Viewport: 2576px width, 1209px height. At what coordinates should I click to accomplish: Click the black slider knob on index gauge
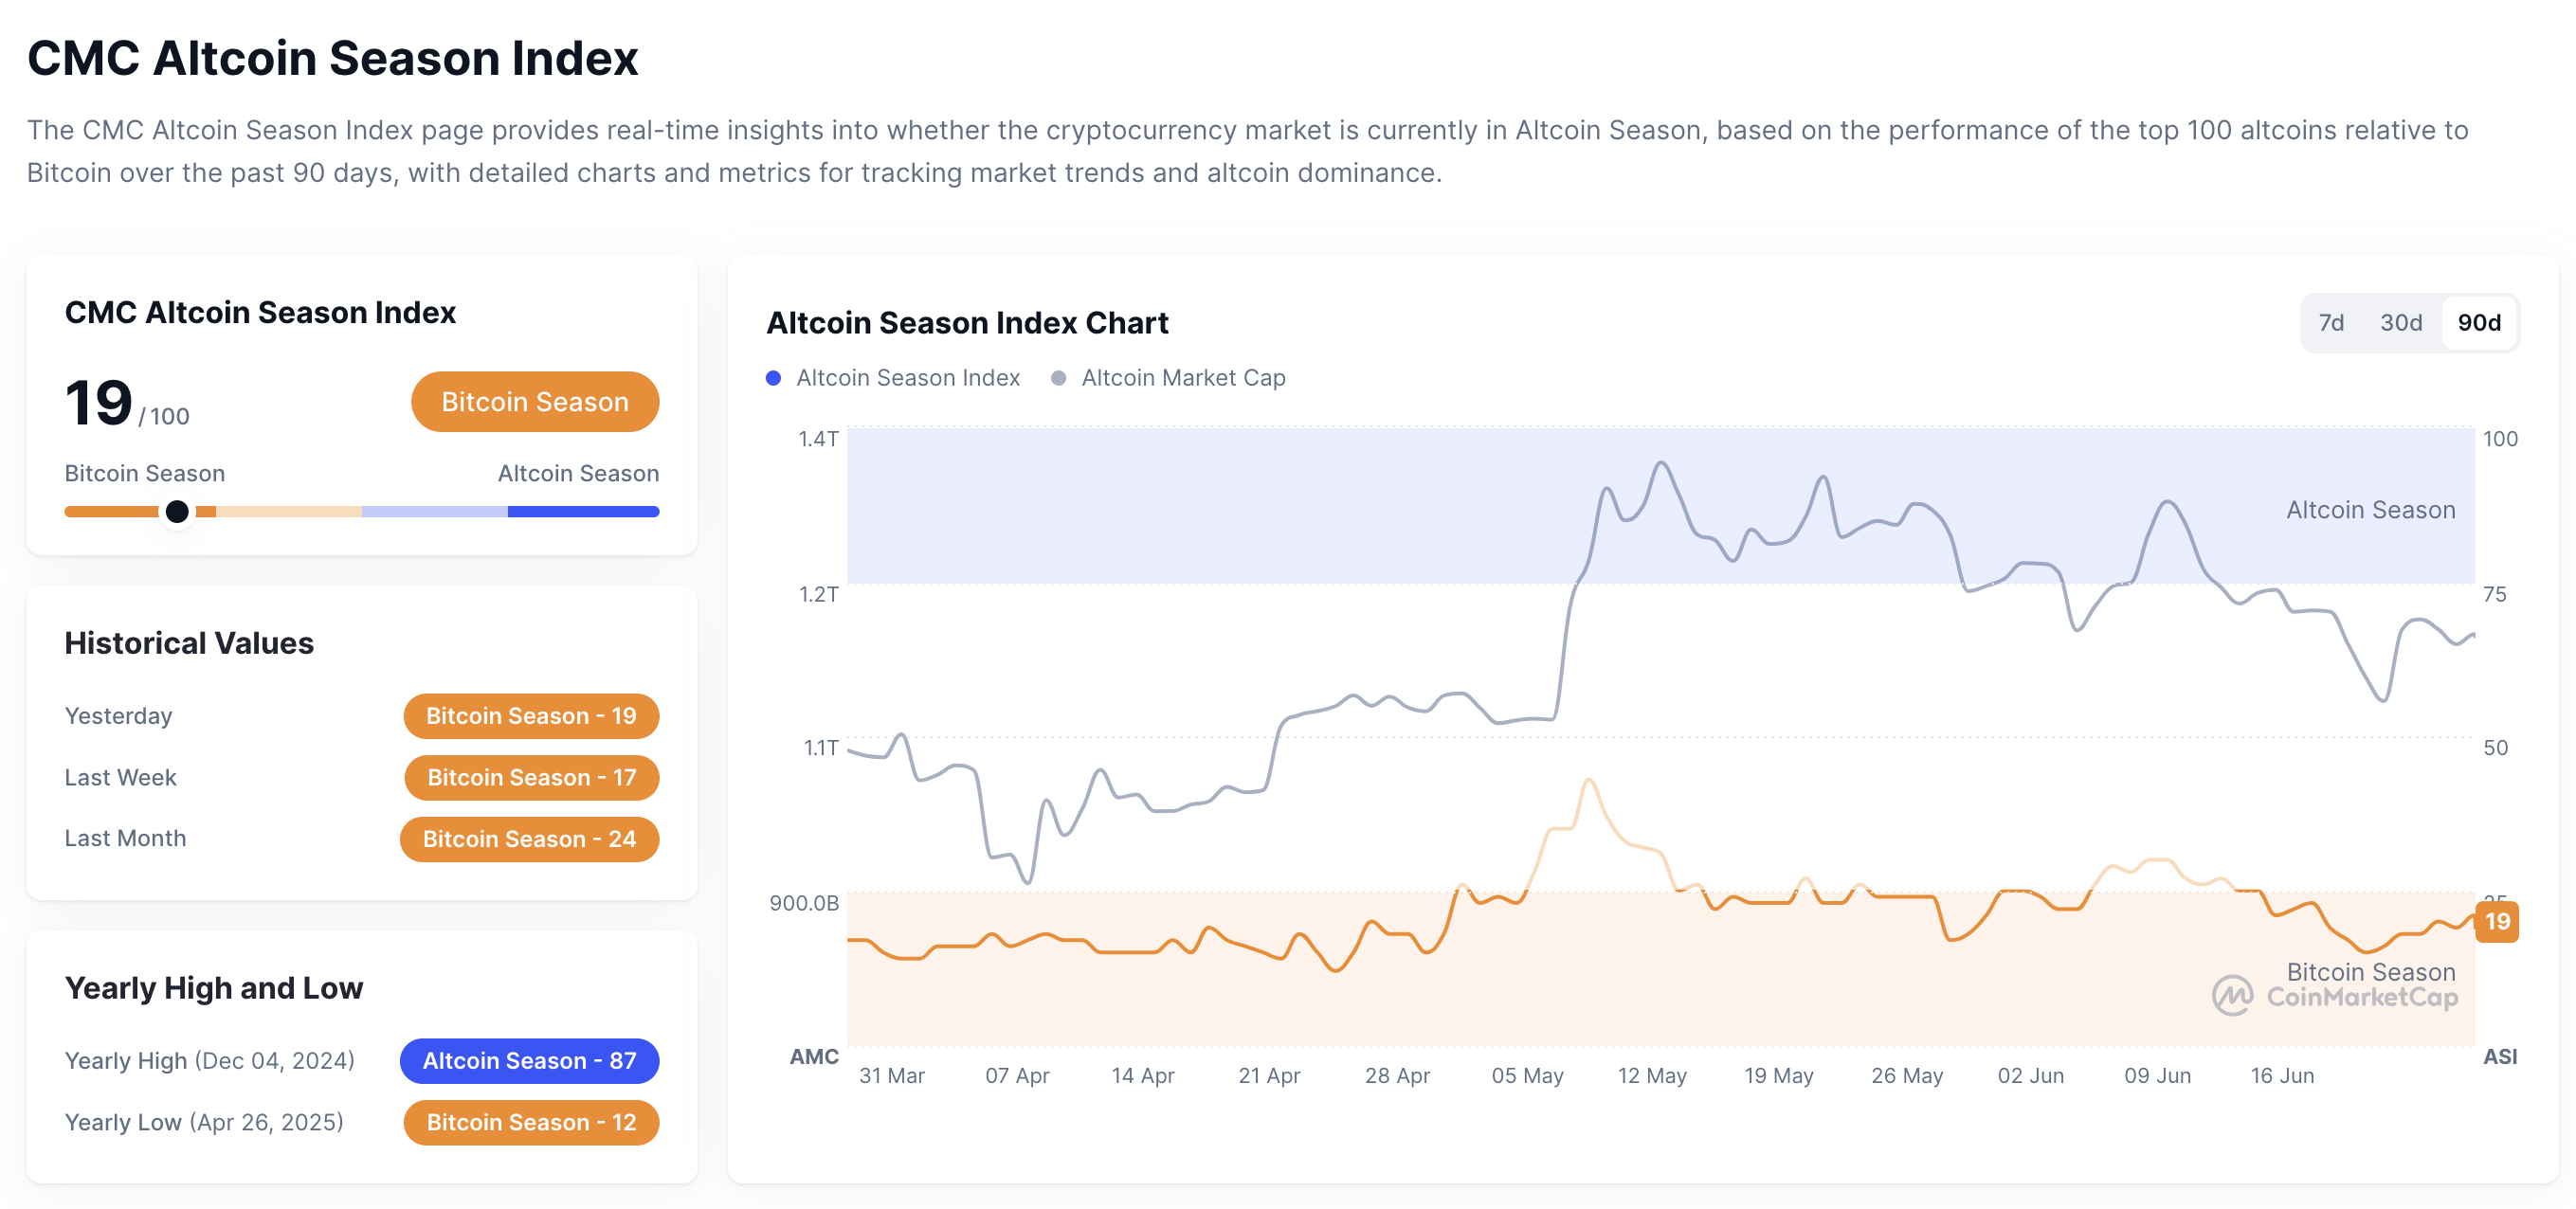point(177,512)
